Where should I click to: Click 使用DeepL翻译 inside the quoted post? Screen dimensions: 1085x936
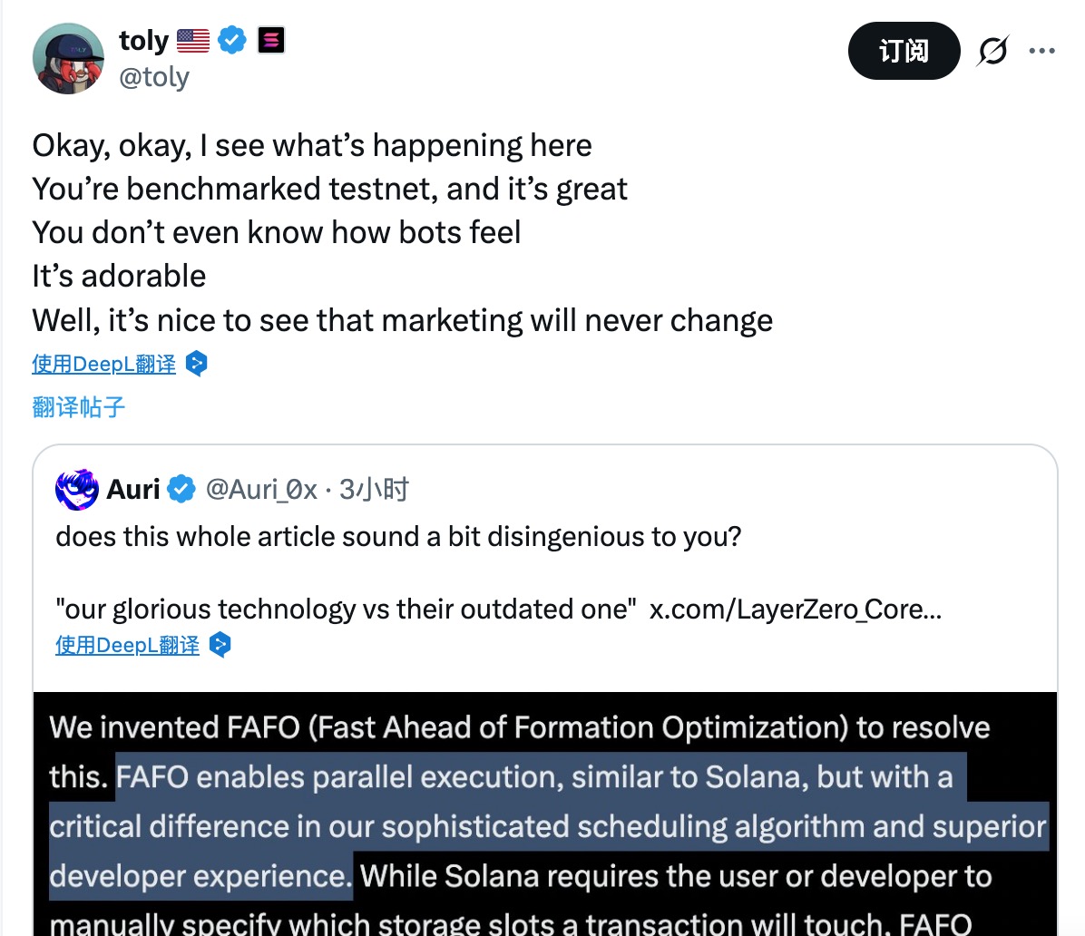127,646
